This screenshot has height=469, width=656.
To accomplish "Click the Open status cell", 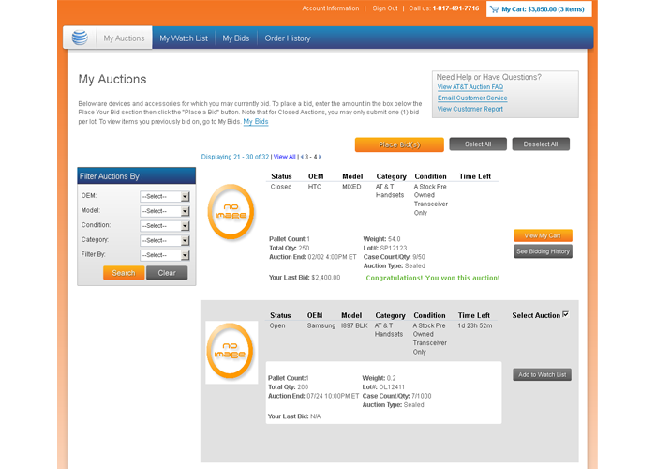I will 277,325.
